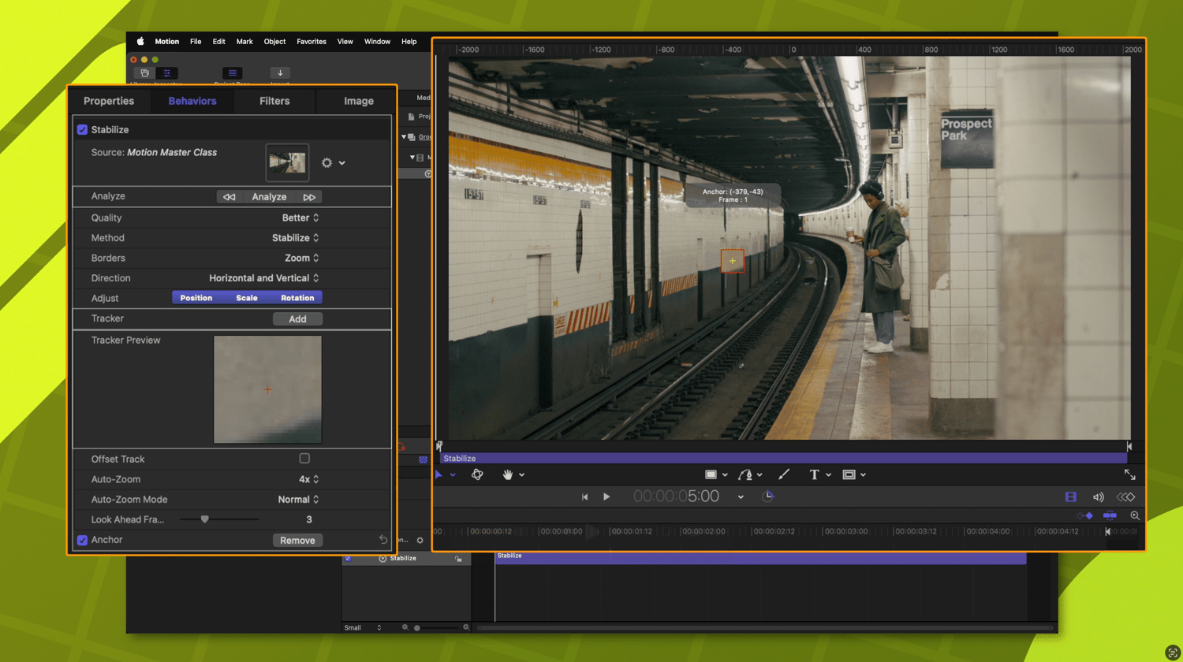Select the 3D Transform tool in canvas toolbar
This screenshot has width=1183, height=662.
pos(477,474)
